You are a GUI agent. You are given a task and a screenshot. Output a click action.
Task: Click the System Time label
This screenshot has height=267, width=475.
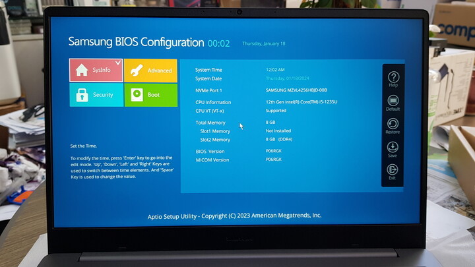click(208, 70)
